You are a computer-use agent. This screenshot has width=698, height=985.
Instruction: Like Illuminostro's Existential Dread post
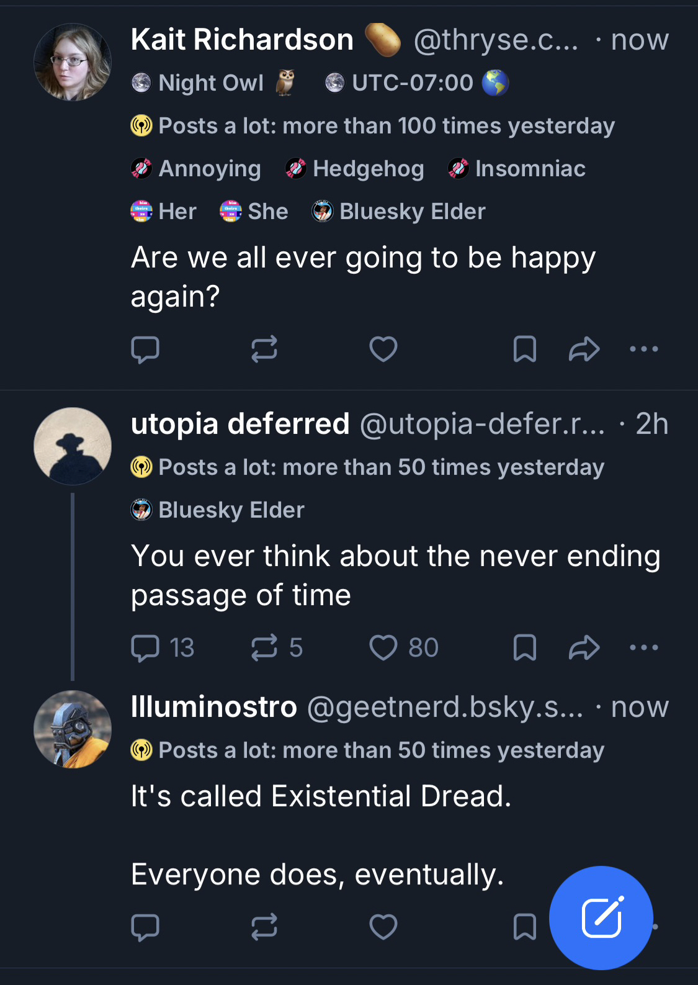(383, 928)
